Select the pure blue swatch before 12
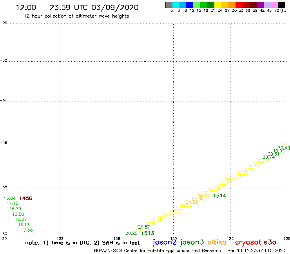This screenshot has width=290, height=254. click(190, 5)
